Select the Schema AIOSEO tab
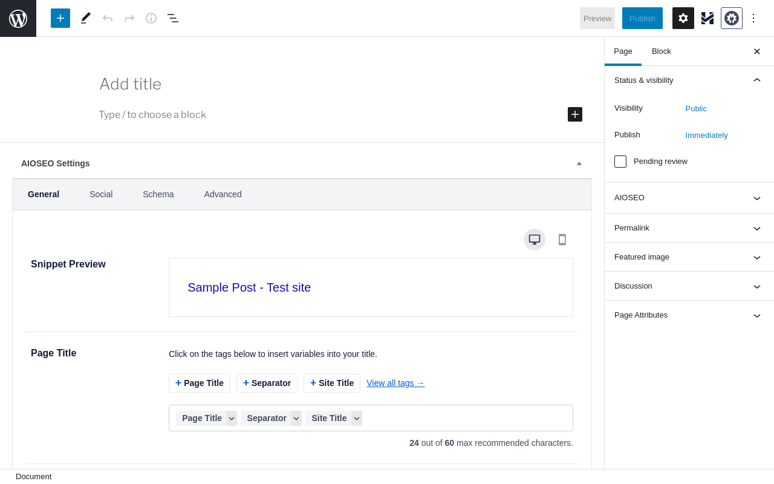Viewport: 774px width, 484px height. coord(158,194)
